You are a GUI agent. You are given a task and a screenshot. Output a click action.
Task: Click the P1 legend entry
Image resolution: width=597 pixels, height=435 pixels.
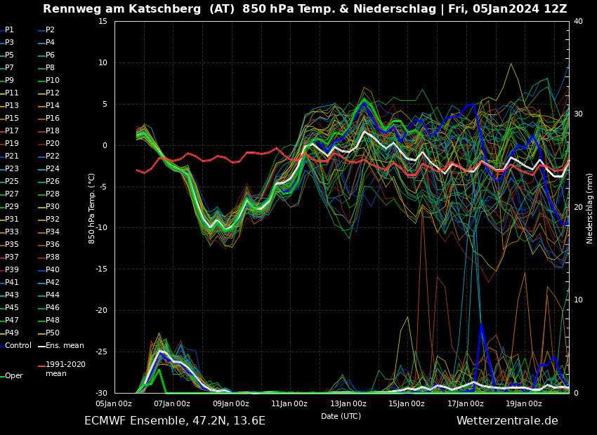(9, 30)
